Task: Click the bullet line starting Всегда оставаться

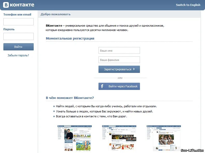Action: [x=91, y=116]
